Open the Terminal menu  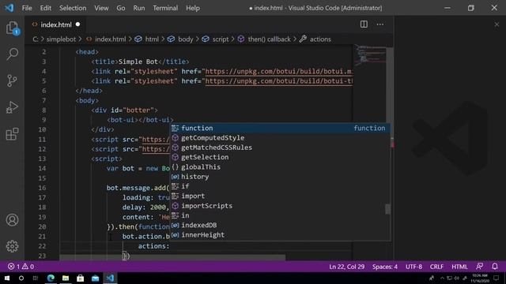165,8
